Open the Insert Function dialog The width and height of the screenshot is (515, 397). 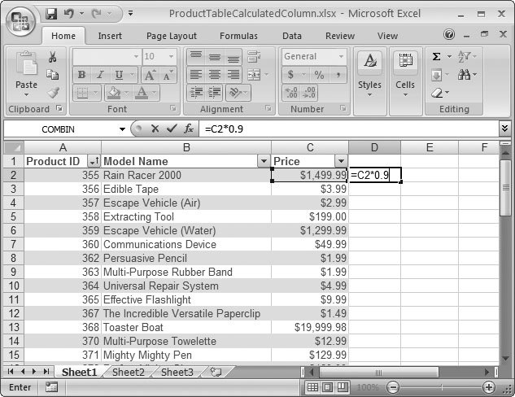[x=189, y=129]
